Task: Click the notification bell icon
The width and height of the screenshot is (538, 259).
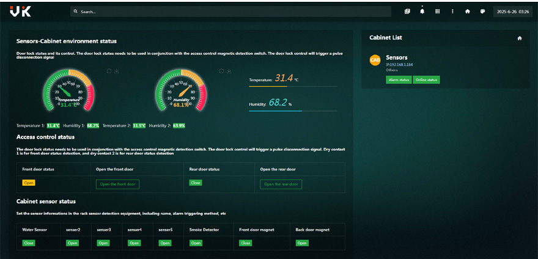Action: (x=422, y=11)
